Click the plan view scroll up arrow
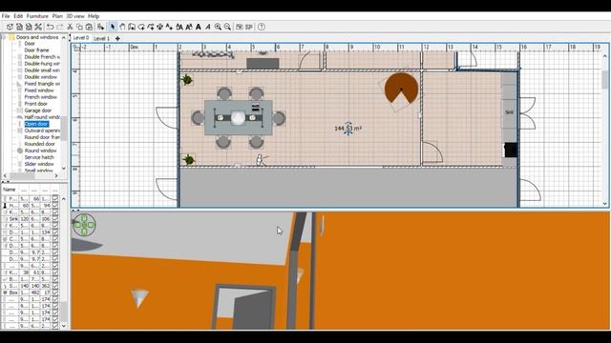 tap(604, 56)
